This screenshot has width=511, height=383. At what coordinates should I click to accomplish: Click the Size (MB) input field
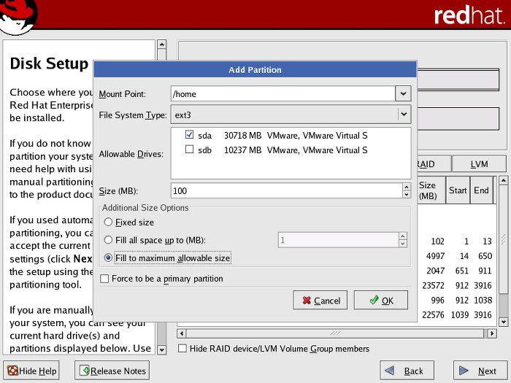287,190
